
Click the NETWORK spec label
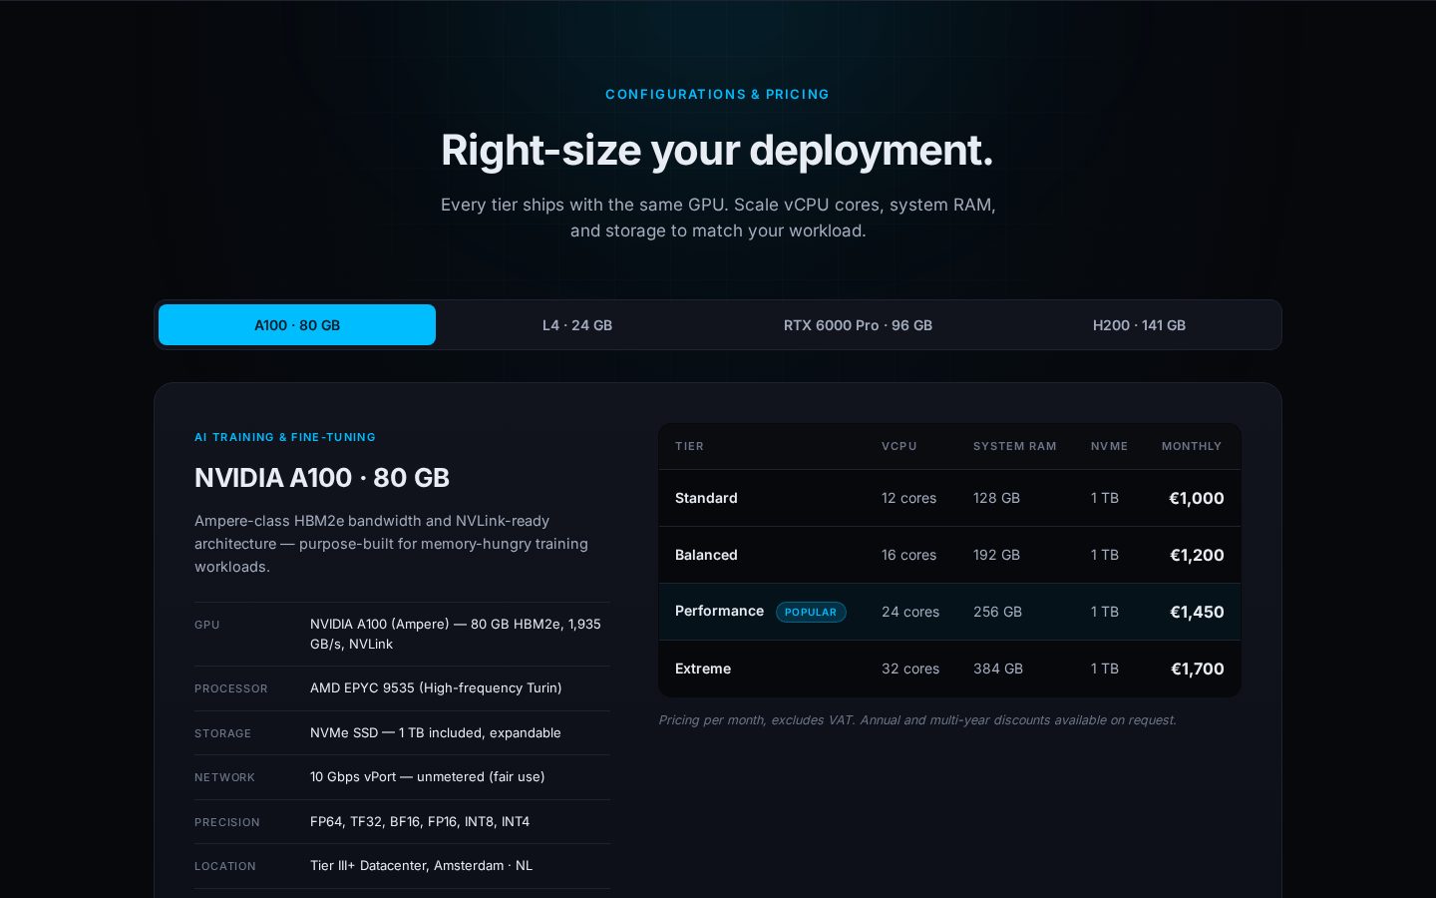coord(224,777)
